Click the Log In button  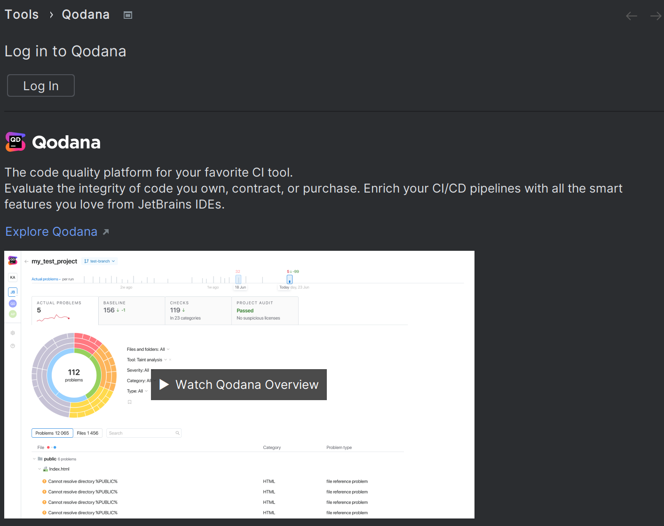click(40, 85)
